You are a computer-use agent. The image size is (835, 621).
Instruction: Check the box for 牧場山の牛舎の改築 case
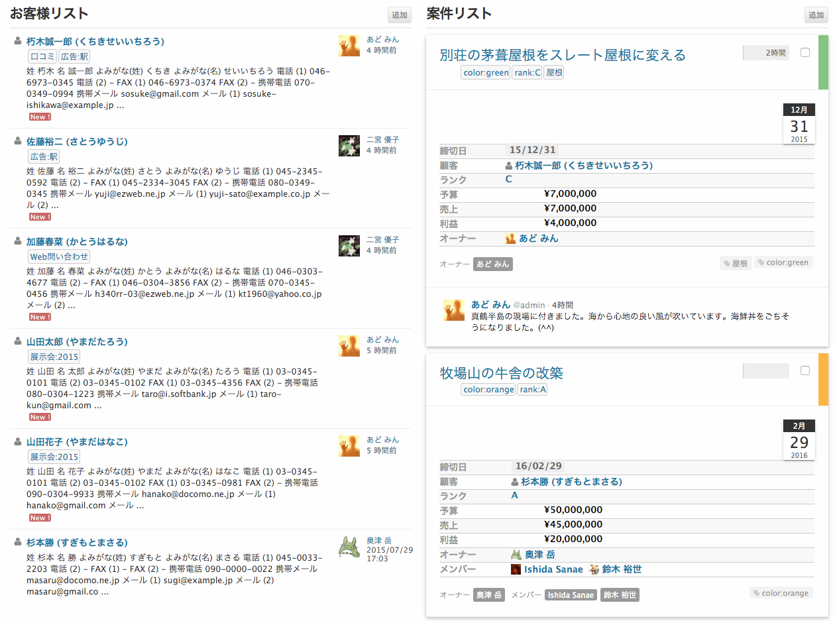click(x=805, y=370)
